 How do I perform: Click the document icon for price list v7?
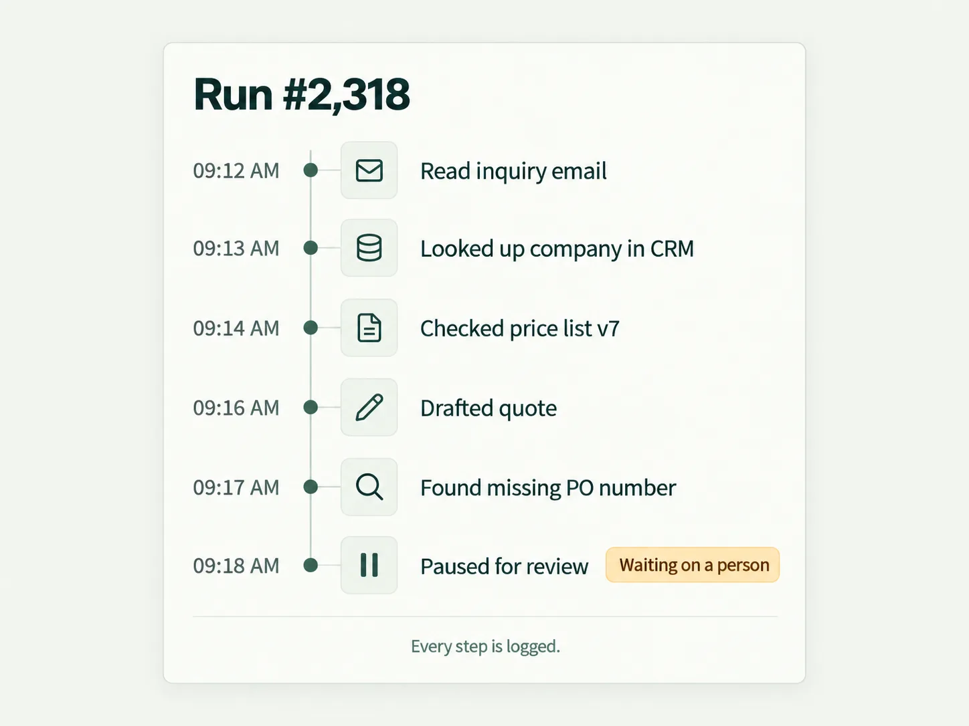point(369,328)
